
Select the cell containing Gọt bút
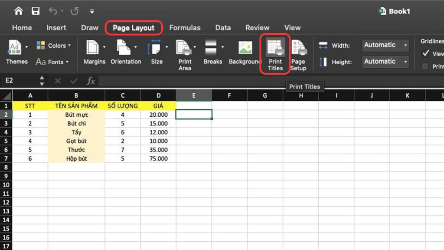coord(76,141)
